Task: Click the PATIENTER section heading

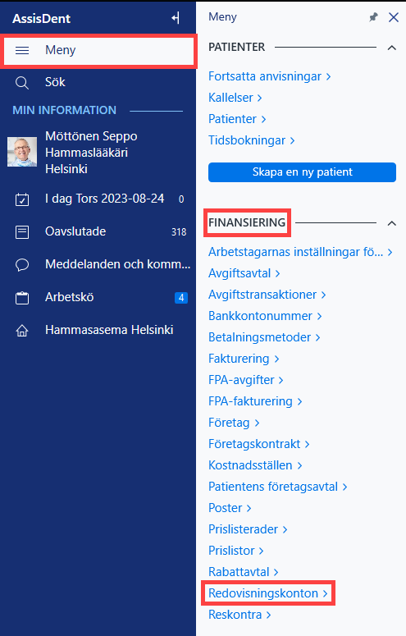Action: point(236,47)
